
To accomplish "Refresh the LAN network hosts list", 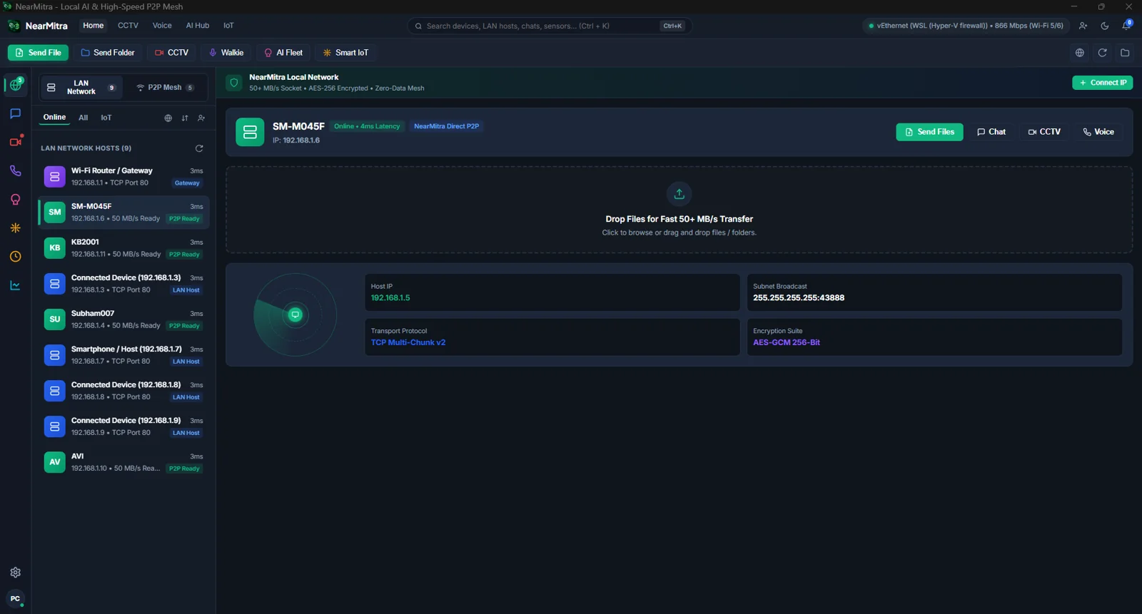I will tap(199, 148).
